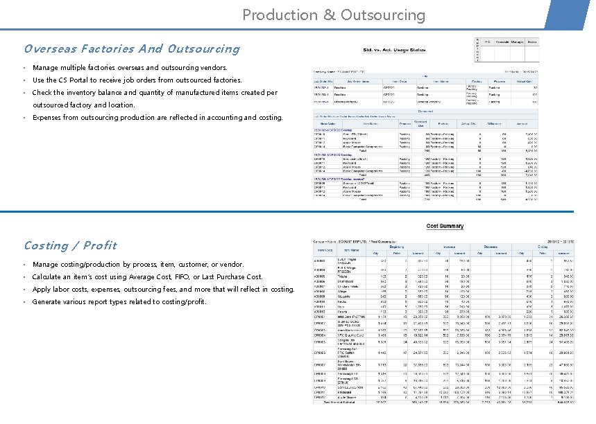
Task: Click the 'Consumed' section header in the usage report
Action: 425,112
